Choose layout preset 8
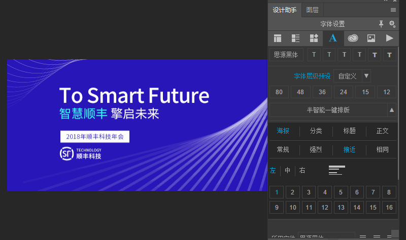This screenshot has height=240, width=406. coord(389,192)
